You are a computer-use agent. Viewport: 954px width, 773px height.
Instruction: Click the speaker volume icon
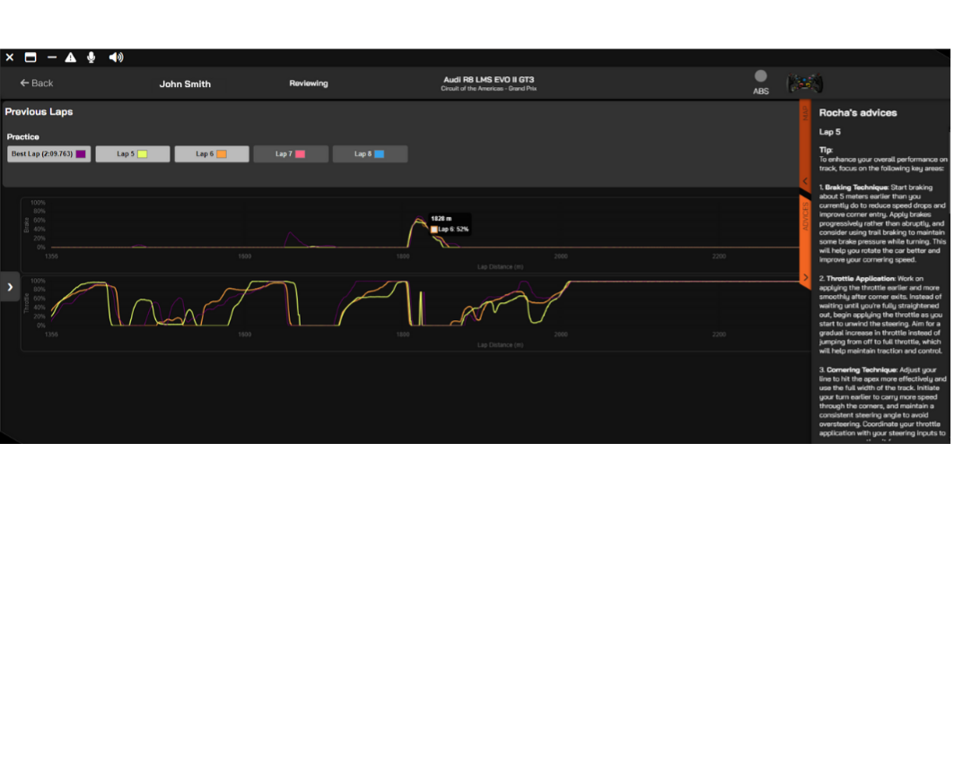point(115,56)
